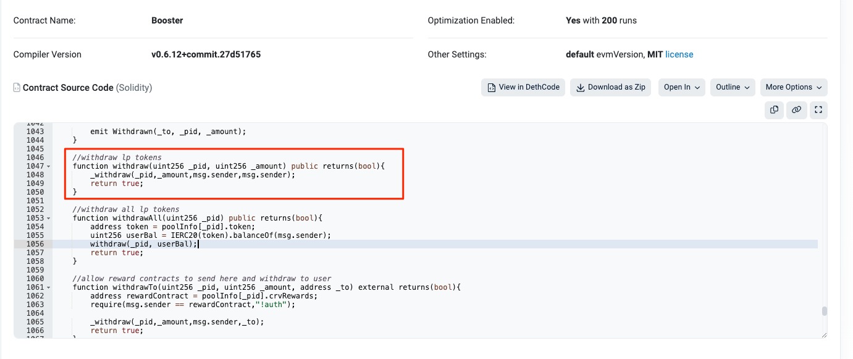Click the download arrow icon
Screen dimensions: 853x359
click(580, 87)
